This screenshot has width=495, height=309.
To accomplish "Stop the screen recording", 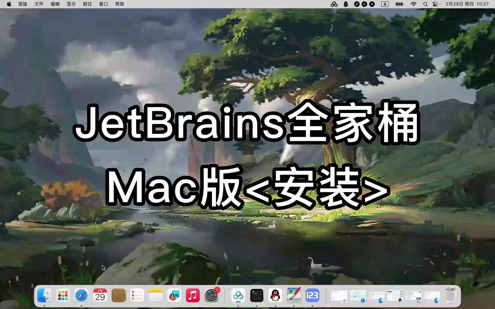I will [372, 4].
